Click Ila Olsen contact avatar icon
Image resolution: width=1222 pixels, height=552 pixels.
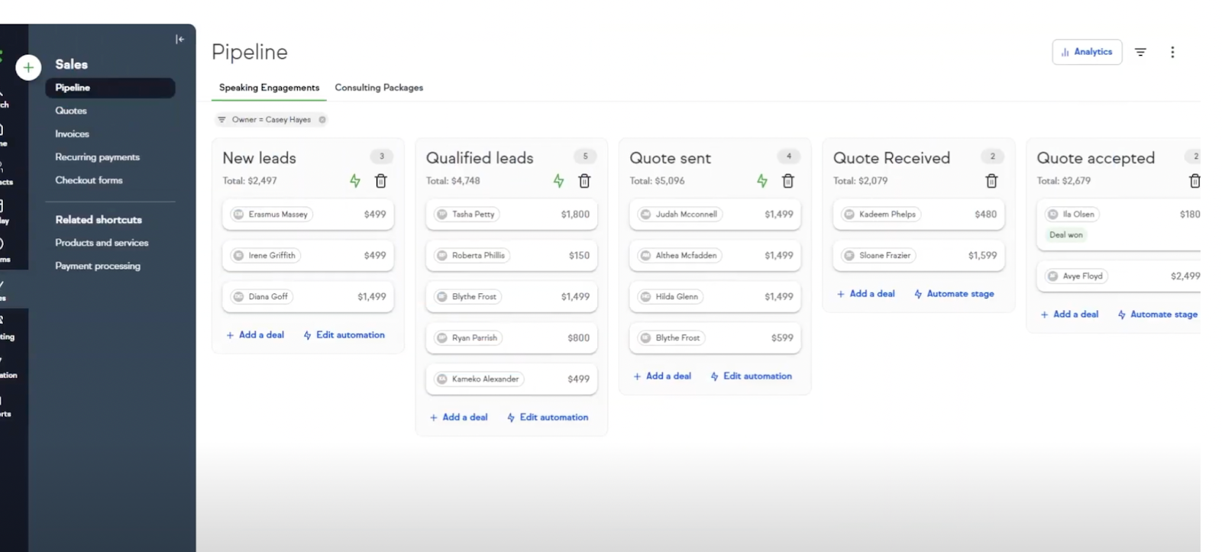tap(1053, 215)
